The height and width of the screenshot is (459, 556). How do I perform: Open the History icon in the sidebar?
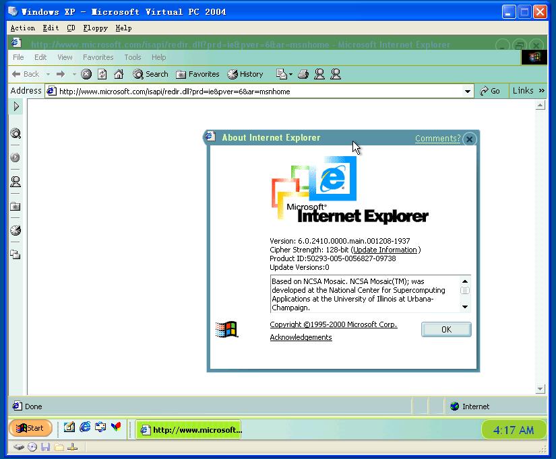tap(16, 230)
